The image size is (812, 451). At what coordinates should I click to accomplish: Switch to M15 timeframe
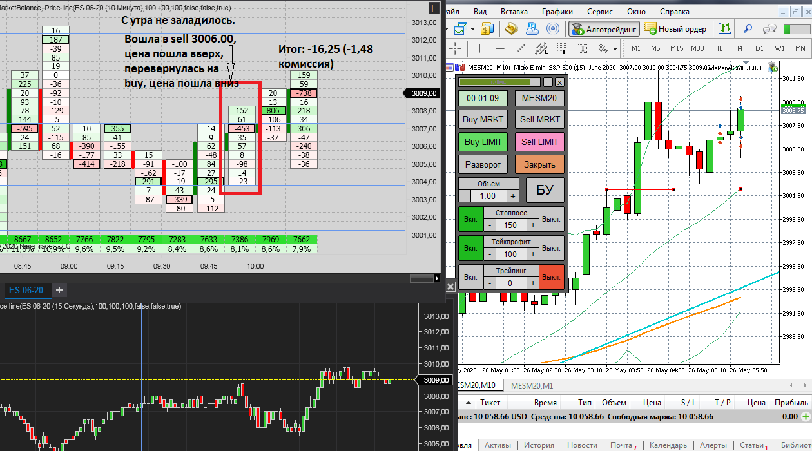tap(677, 48)
